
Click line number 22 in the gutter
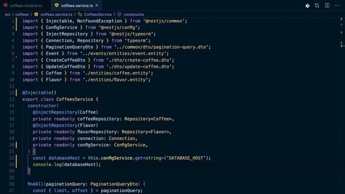(12, 158)
